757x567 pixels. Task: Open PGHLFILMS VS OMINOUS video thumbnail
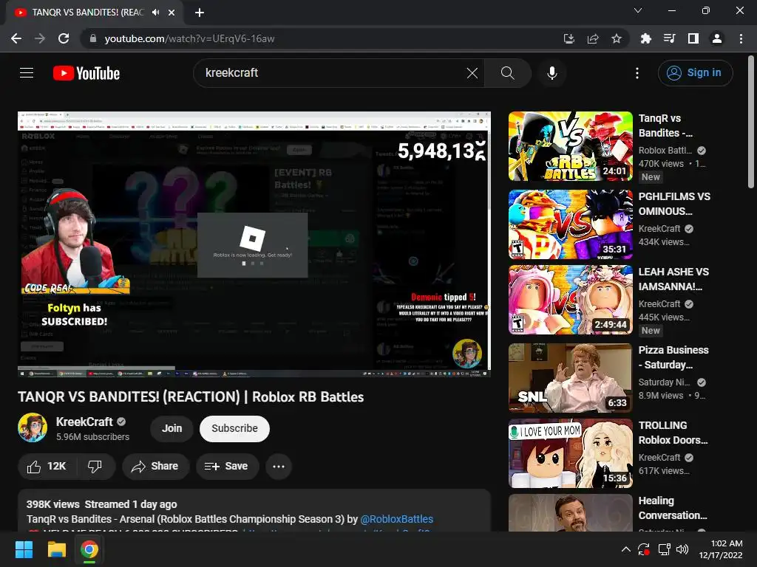click(x=570, y=224)
